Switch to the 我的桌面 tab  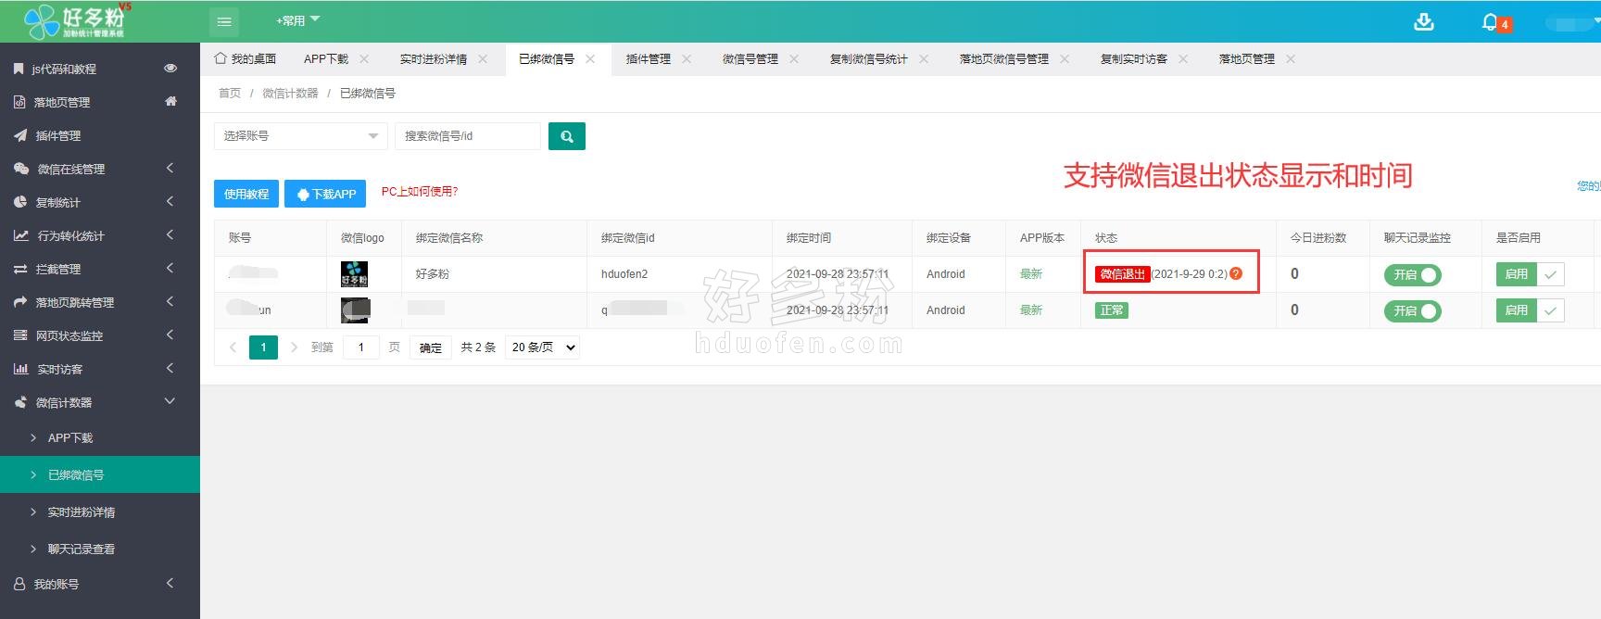246,58
